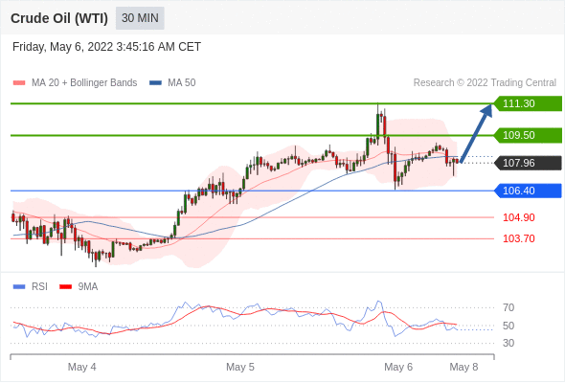This screenshot has height=383, width=565.
Task: Click the Crude Oil (WTI) title
Action: [59, 18]
